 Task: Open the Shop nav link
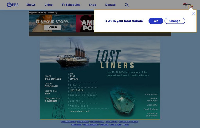click(93, 5)
